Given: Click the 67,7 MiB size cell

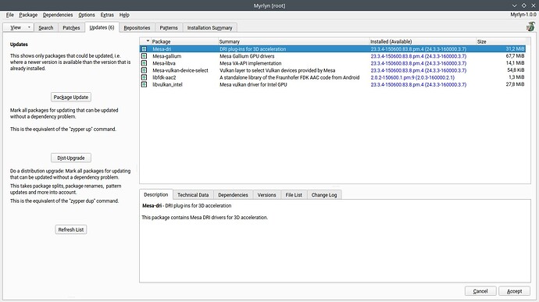Looking at the screenshot, I should point(515,56).
